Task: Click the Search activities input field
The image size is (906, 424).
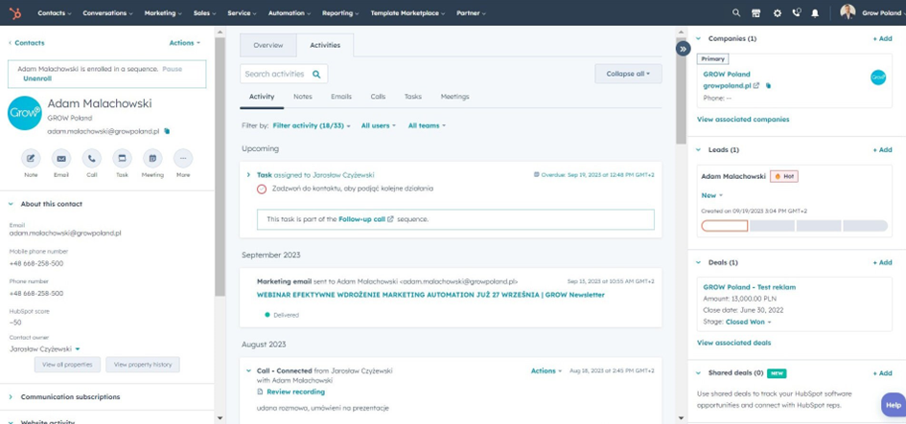Action: click(x=284, y=74)
